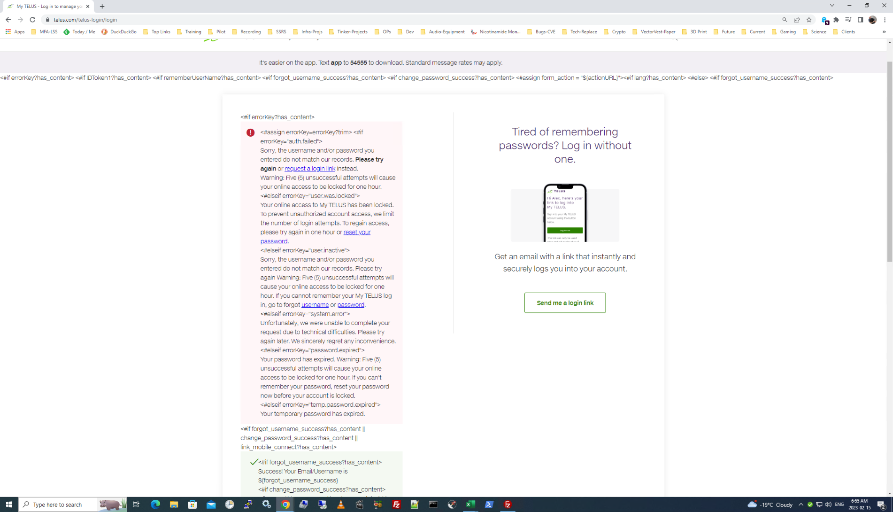The image size is (893, 512).
Task: Open Excel from the taskbar
Action: 470,504
